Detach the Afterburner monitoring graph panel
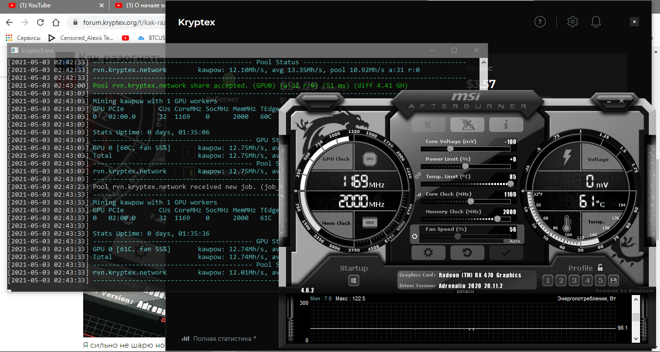 (x=465, y=292)
